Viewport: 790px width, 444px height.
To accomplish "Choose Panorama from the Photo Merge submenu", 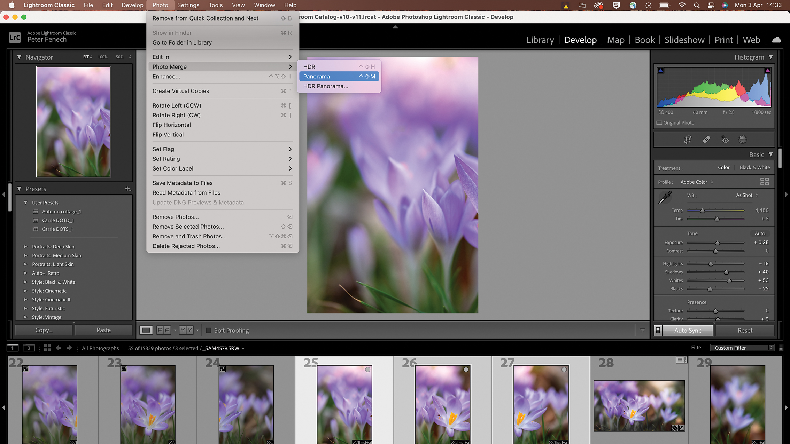I will point(339,76).
